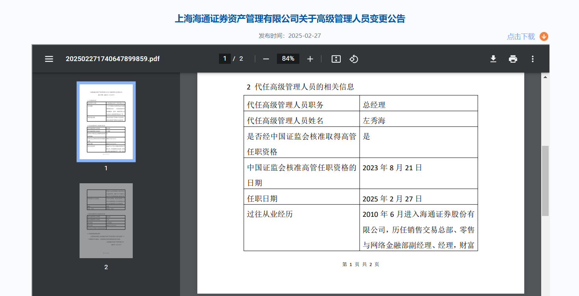Open the page 2 thumbnail

tap(106, 221)
